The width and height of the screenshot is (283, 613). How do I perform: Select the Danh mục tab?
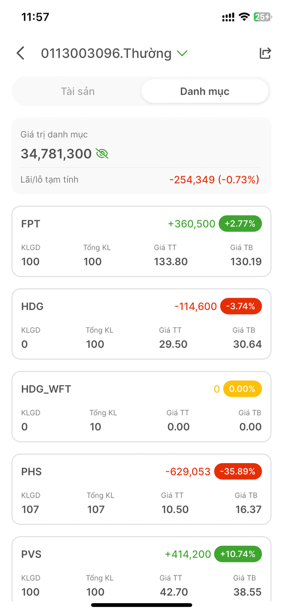pos(205,92)
